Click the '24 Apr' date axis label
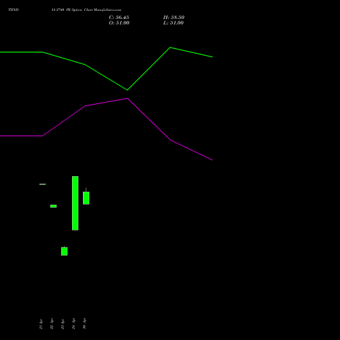The height and width of the screenshot is (340, 340). (x=73, y=324)
